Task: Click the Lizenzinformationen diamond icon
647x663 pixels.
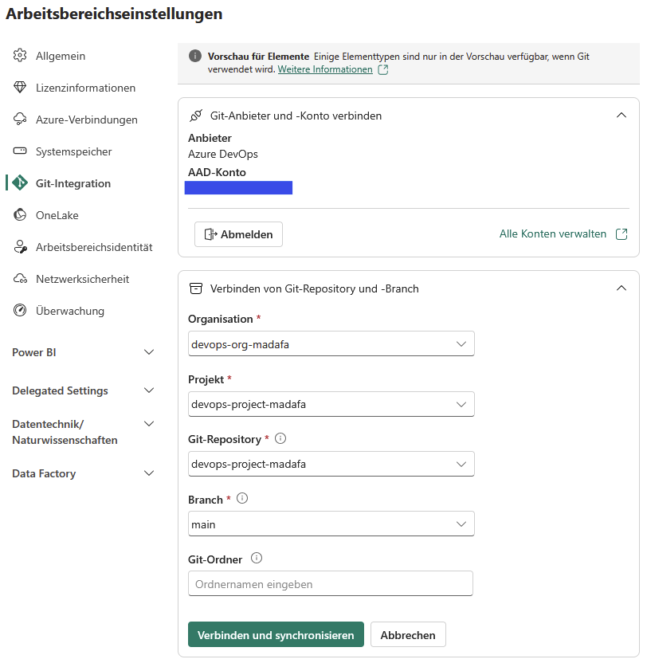Action: click(x=20, y=87)
